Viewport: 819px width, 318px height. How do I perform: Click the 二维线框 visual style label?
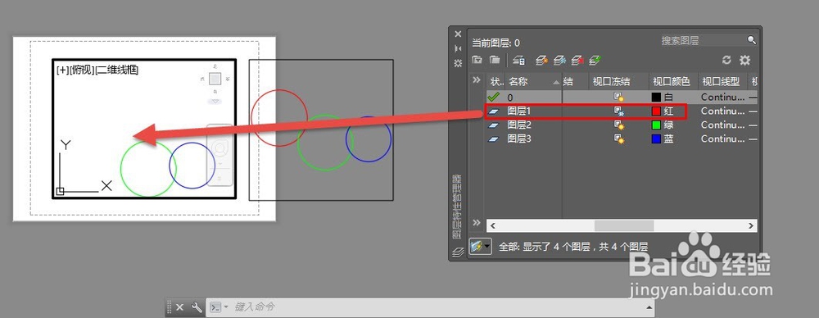coord(117,70)
